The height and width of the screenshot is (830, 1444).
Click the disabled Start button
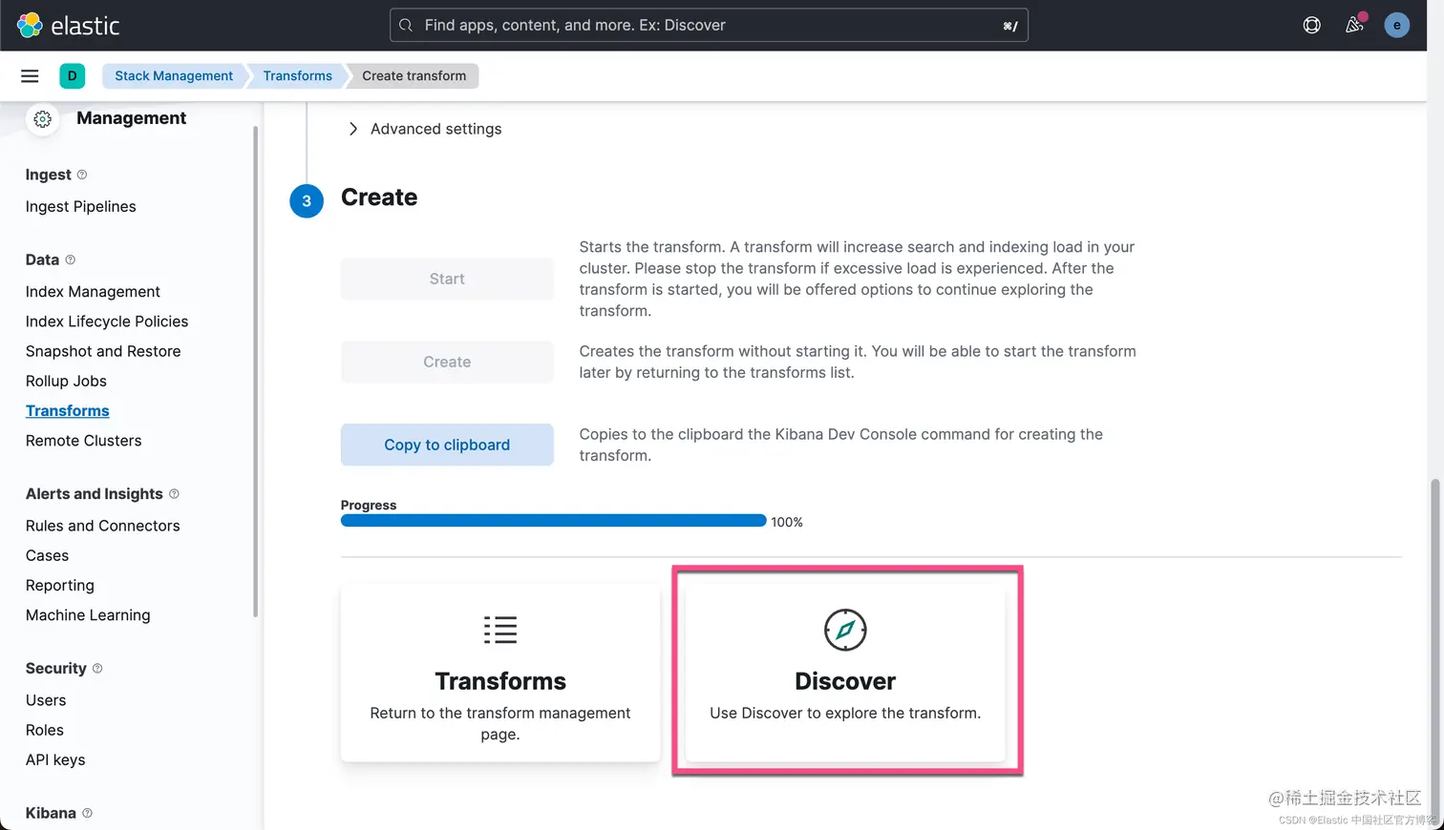pos(447,279)
